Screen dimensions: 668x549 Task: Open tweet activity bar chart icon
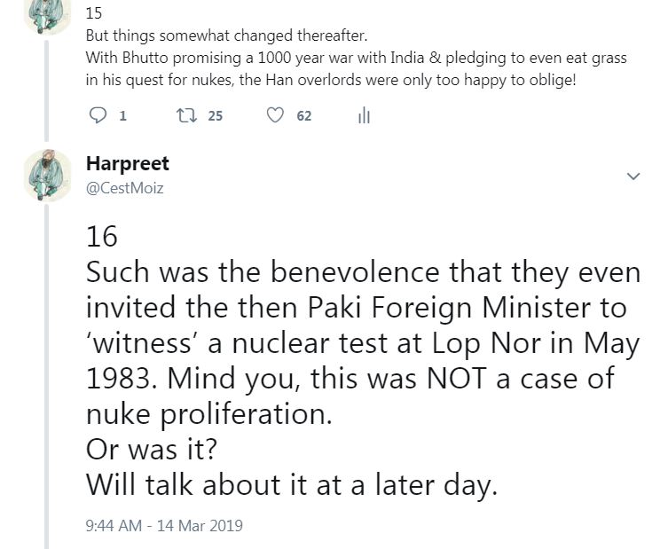click(363, 116)
